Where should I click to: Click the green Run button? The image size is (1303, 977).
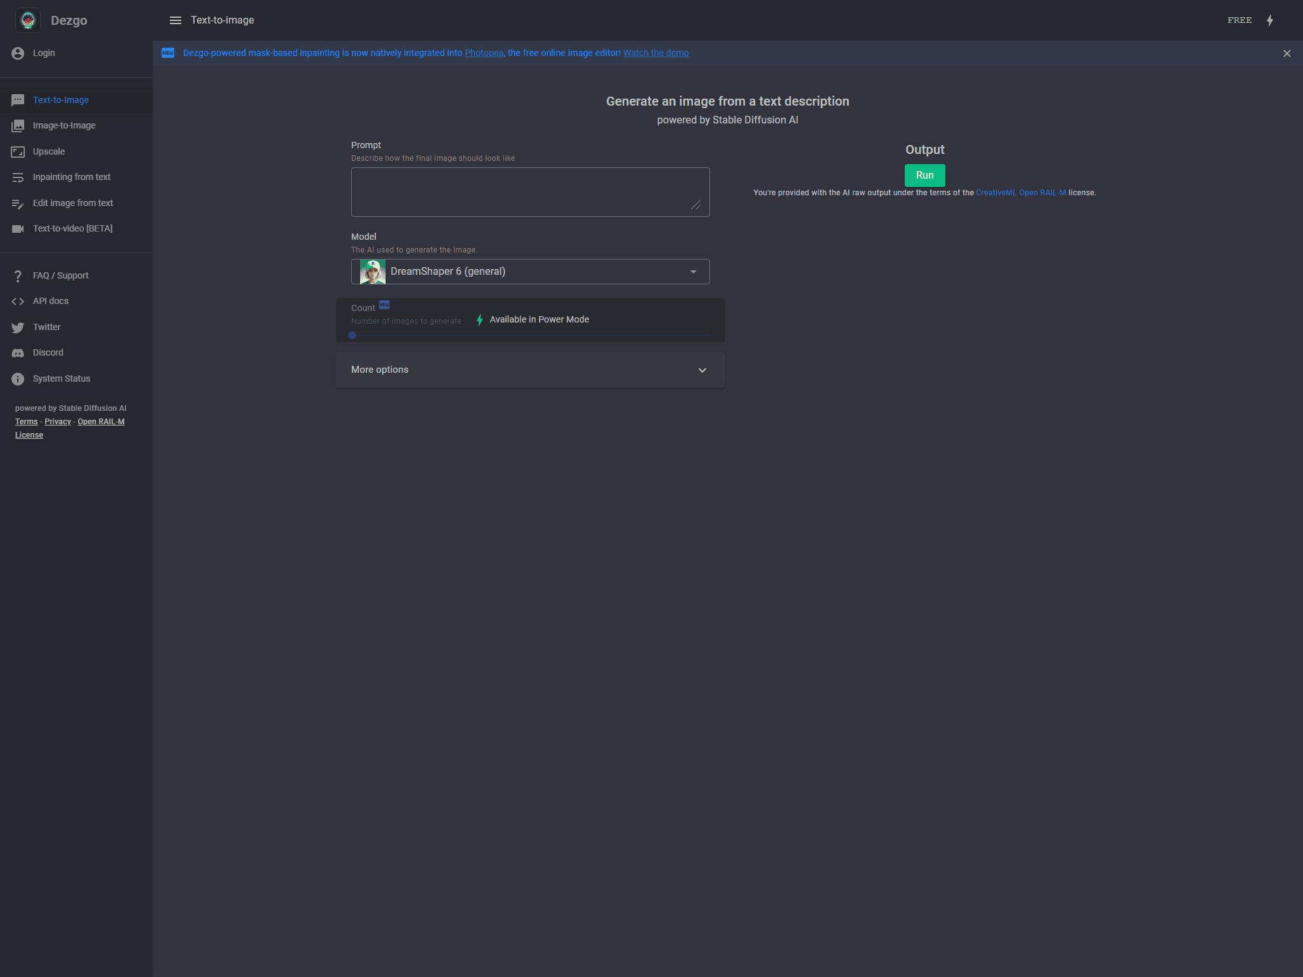[924, 176]
